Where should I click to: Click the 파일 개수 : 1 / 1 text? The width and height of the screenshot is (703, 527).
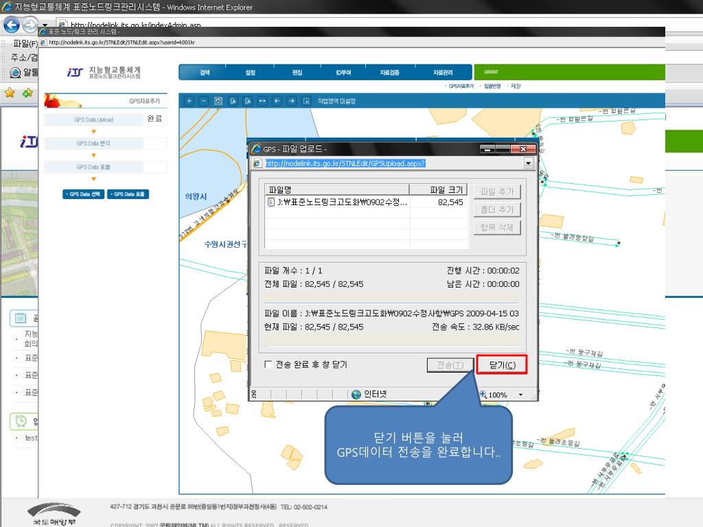pos(293,270)
